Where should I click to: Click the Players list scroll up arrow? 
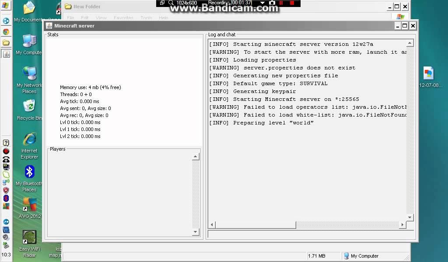click(196, 156)
